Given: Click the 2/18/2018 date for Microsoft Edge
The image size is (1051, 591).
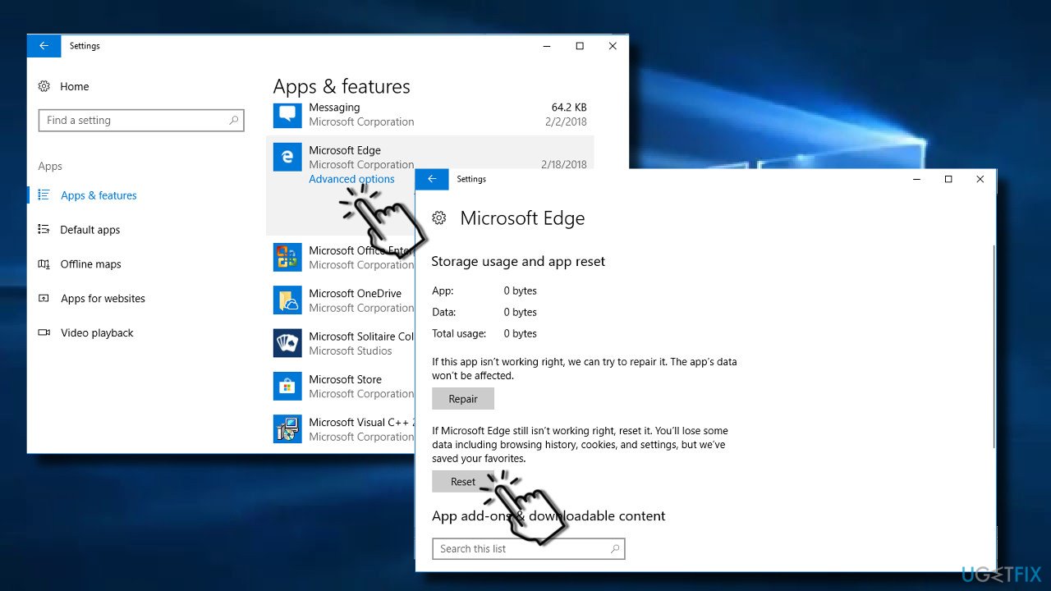Looking at the screenshot, I should pos(564,164).
